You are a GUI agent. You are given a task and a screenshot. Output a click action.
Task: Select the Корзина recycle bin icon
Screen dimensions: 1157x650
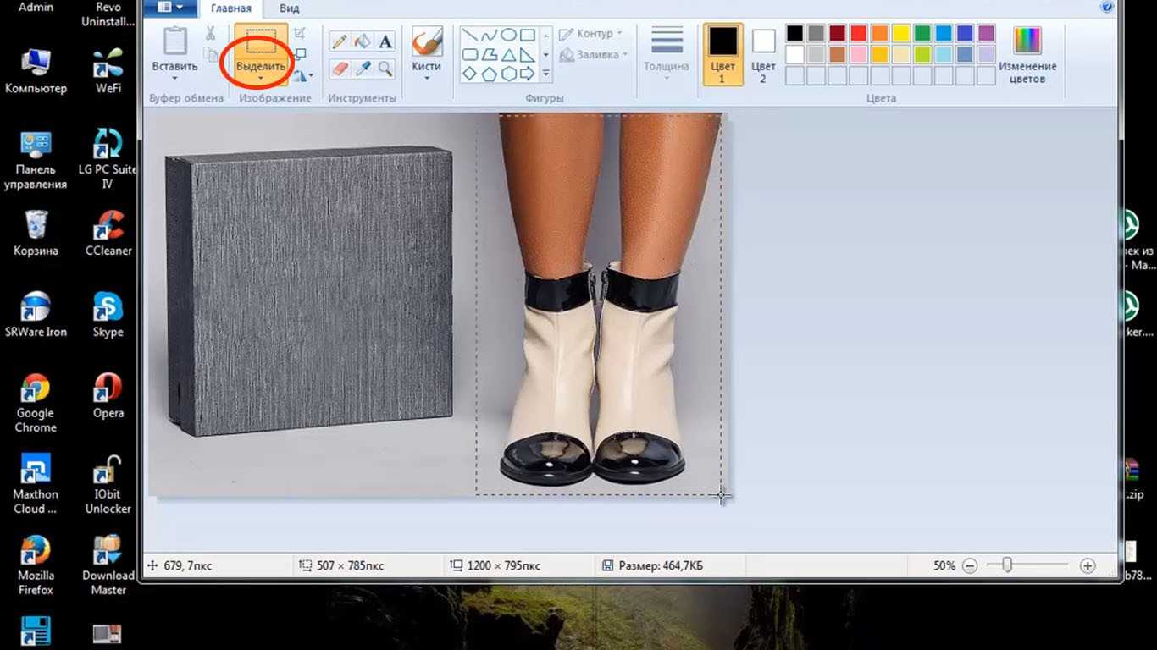[x=36, y=234]
